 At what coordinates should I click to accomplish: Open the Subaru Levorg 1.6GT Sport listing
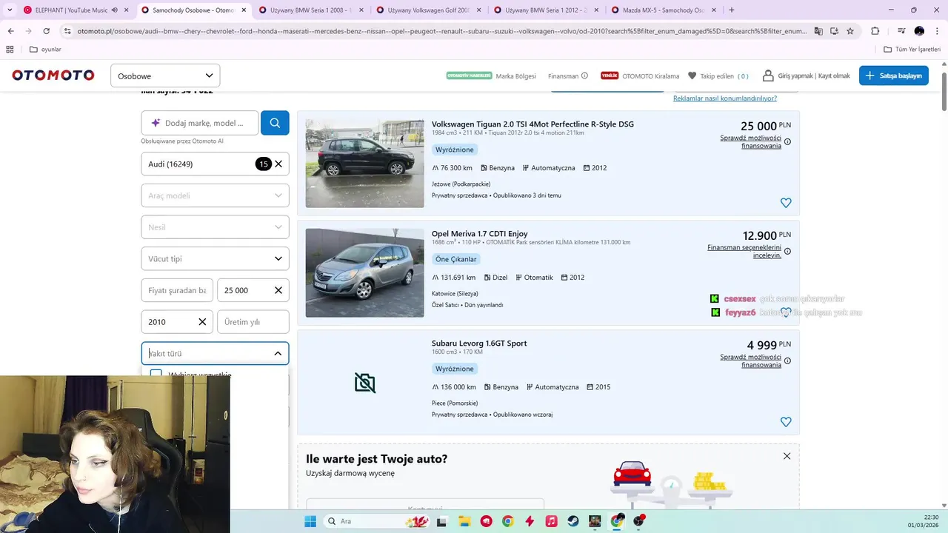[479, 343]
